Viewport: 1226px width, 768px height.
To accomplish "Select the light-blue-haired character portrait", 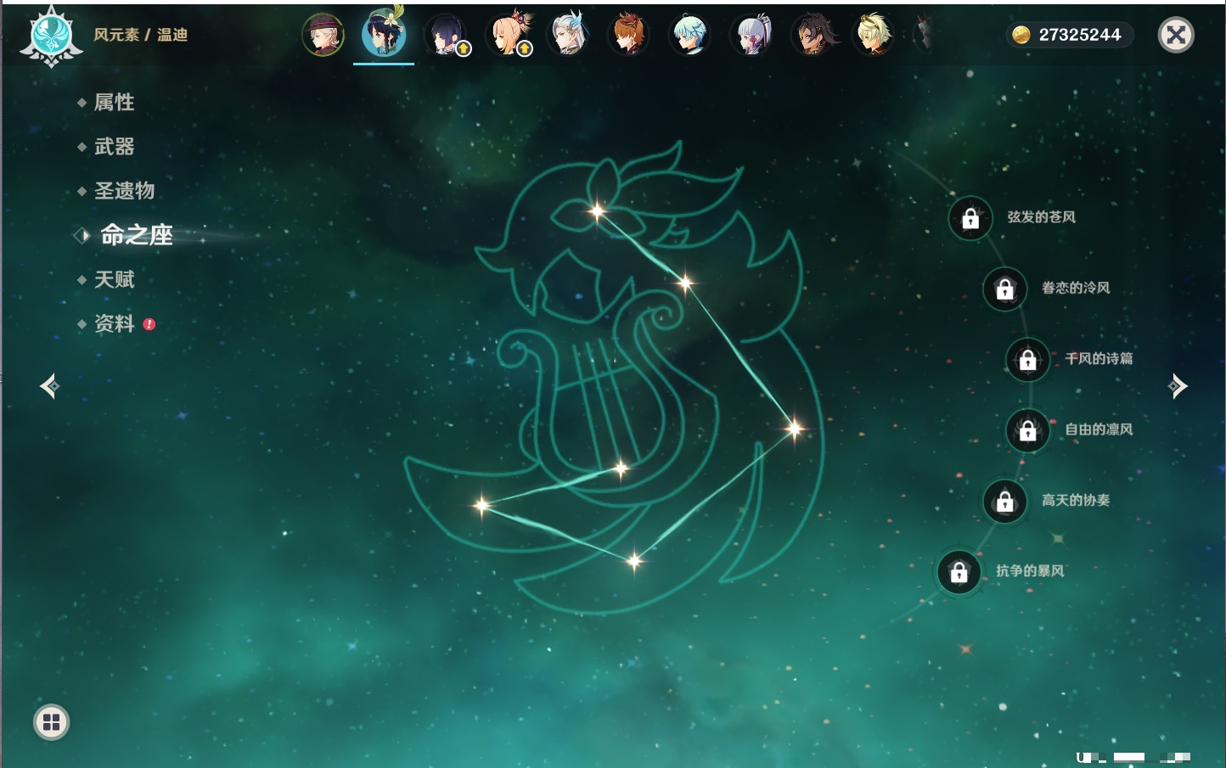I will (689, 36).
